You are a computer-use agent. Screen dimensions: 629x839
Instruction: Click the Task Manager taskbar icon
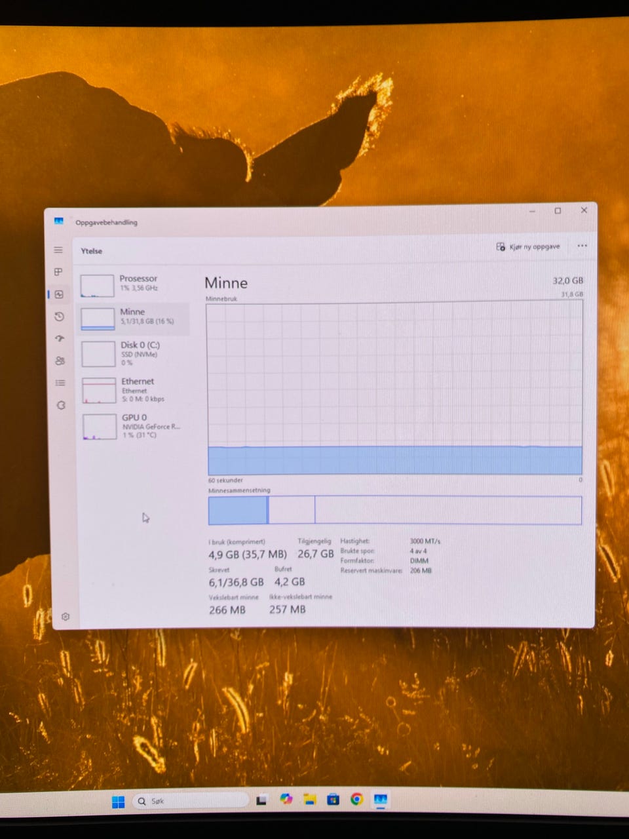click(381, 800)
